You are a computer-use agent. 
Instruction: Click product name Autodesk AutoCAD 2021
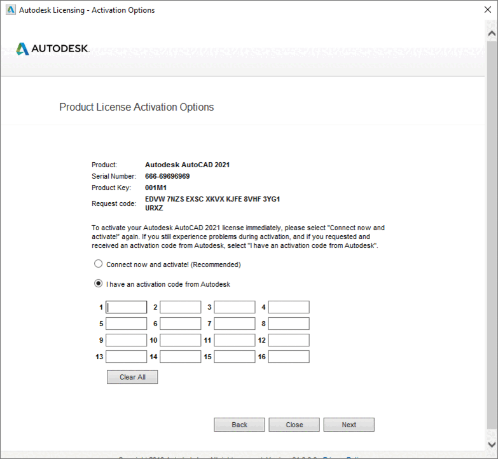coord(187,165)
